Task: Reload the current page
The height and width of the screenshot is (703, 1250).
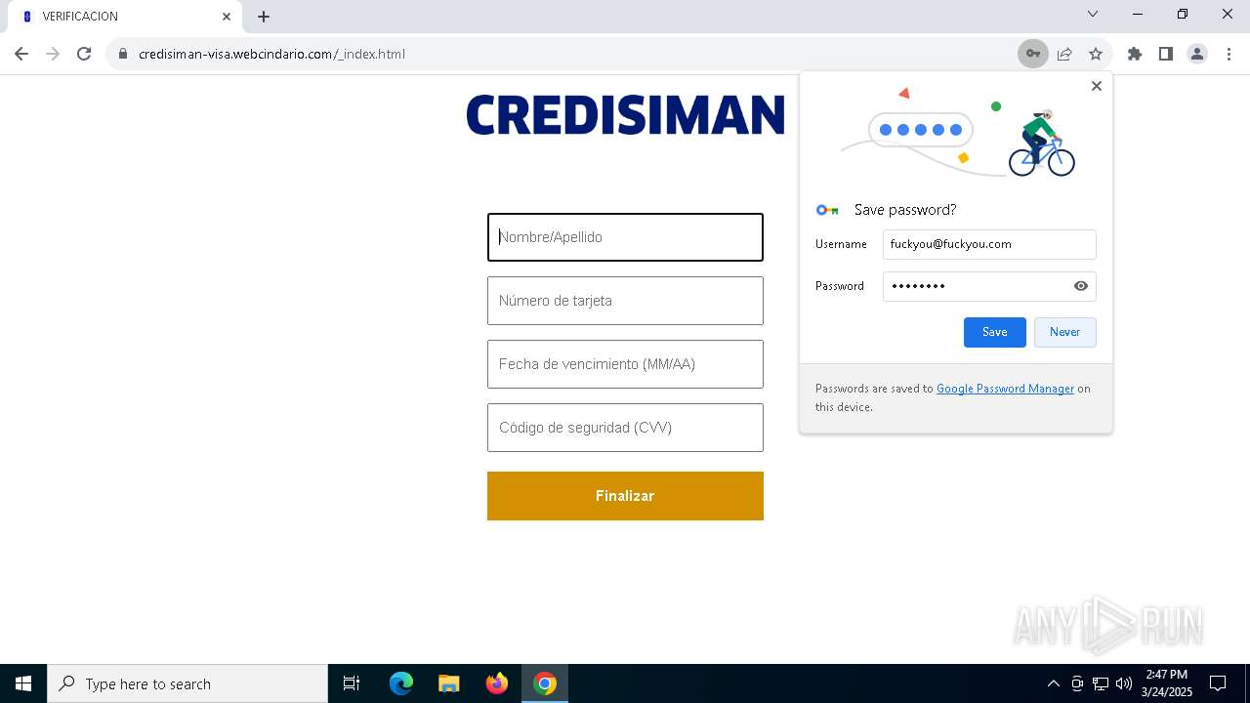Action: [x=84, y=54]
